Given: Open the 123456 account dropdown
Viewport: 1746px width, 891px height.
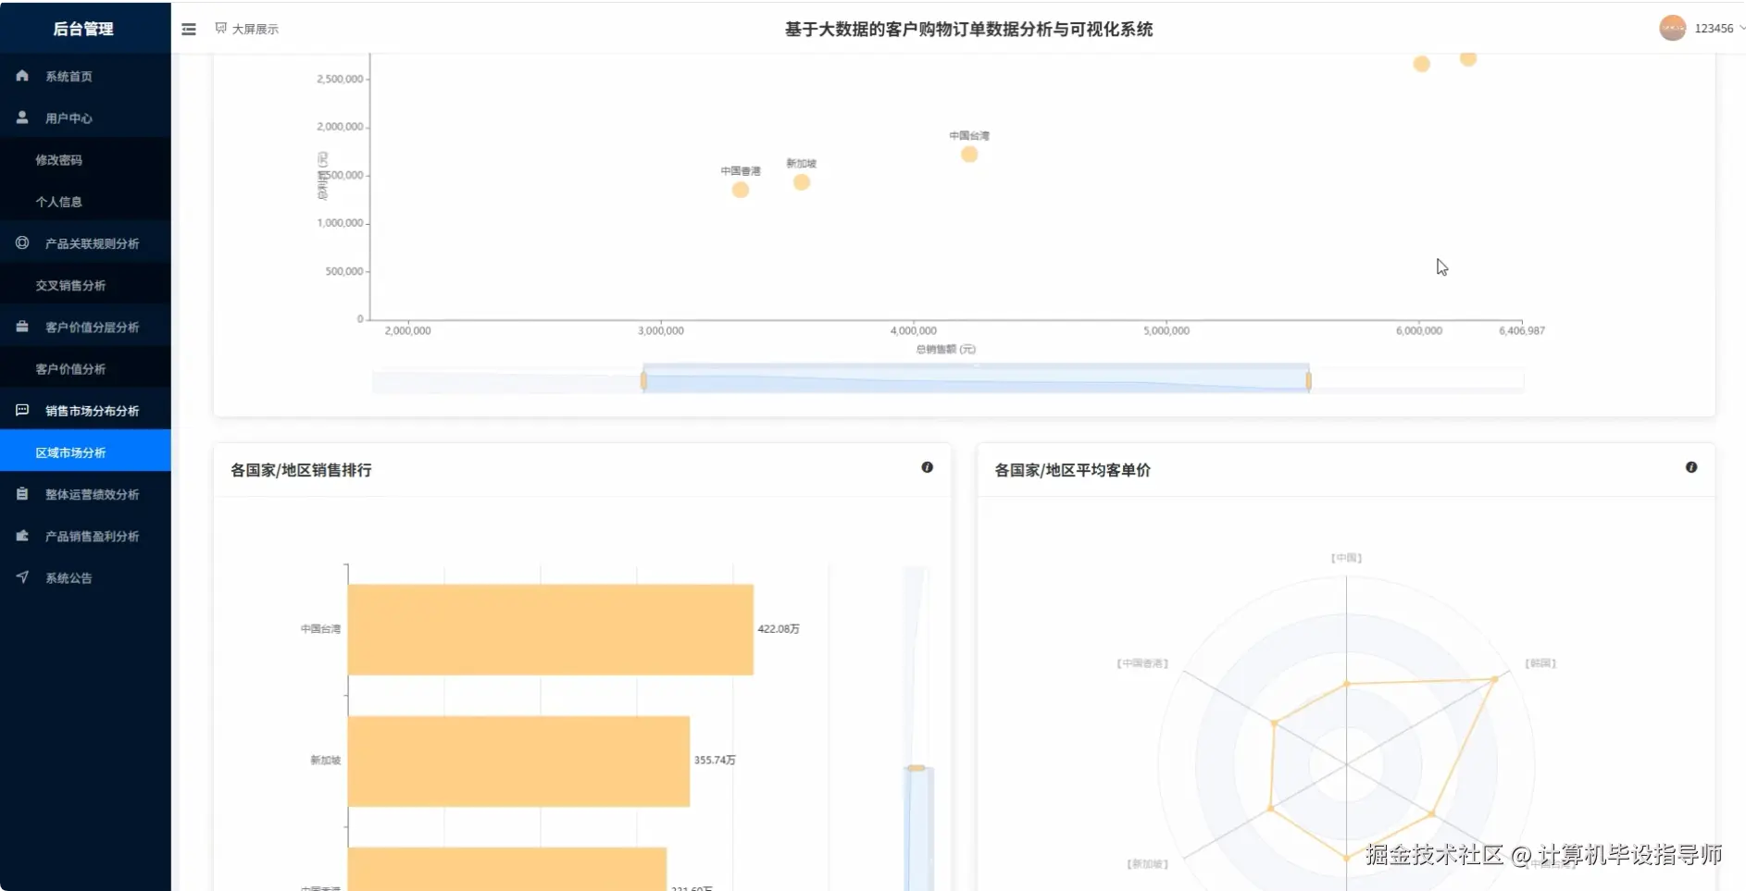Looking at the screenshot, I should pyautogui.click(x=1719, y=29).
